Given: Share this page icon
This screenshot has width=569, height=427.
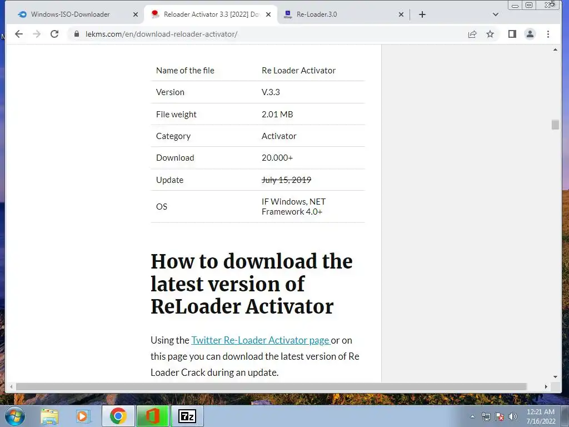Looking at the screenshot, I should point(472,34).
